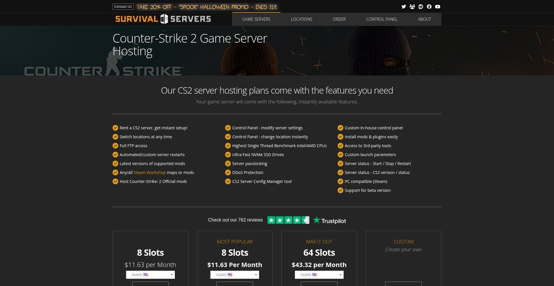Click 'Custom launch parameters' feature
This screenshot has width=554, height=286.
(x=370, y=155)
